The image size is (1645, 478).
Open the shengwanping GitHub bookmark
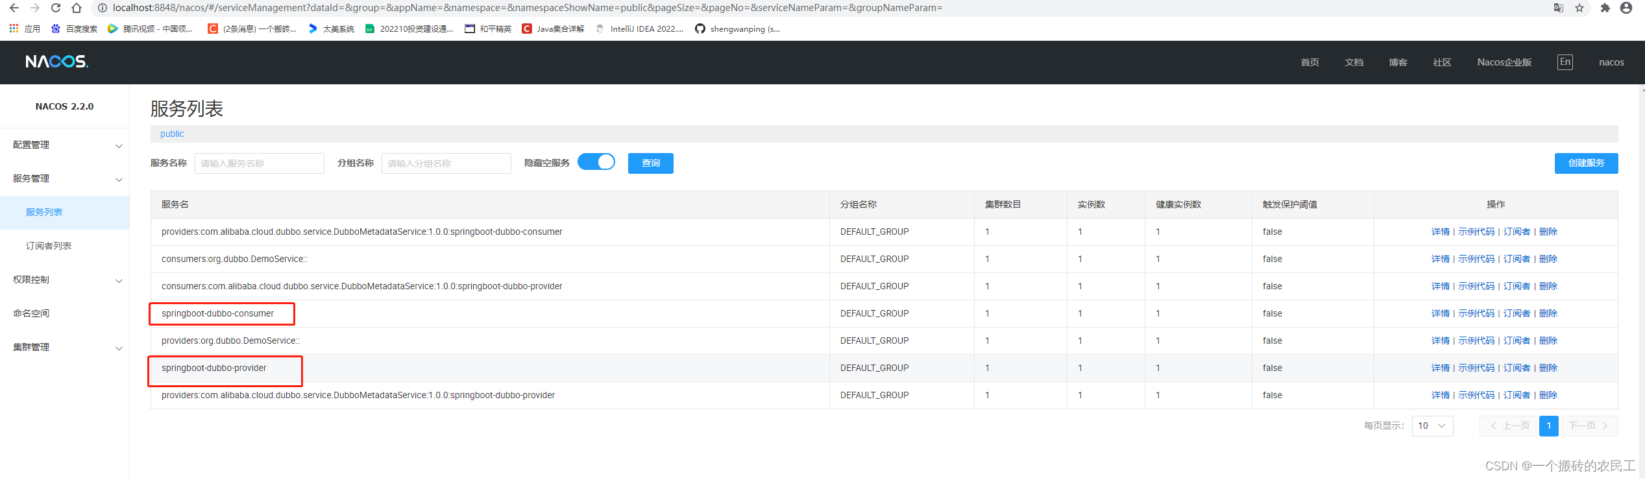(x=737, y=29)
